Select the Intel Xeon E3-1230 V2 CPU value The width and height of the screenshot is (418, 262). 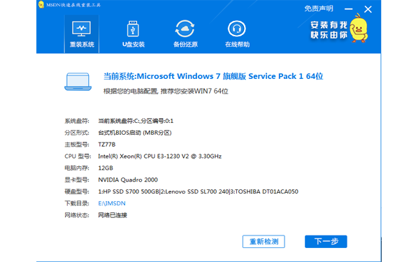(x=159, y=157)
